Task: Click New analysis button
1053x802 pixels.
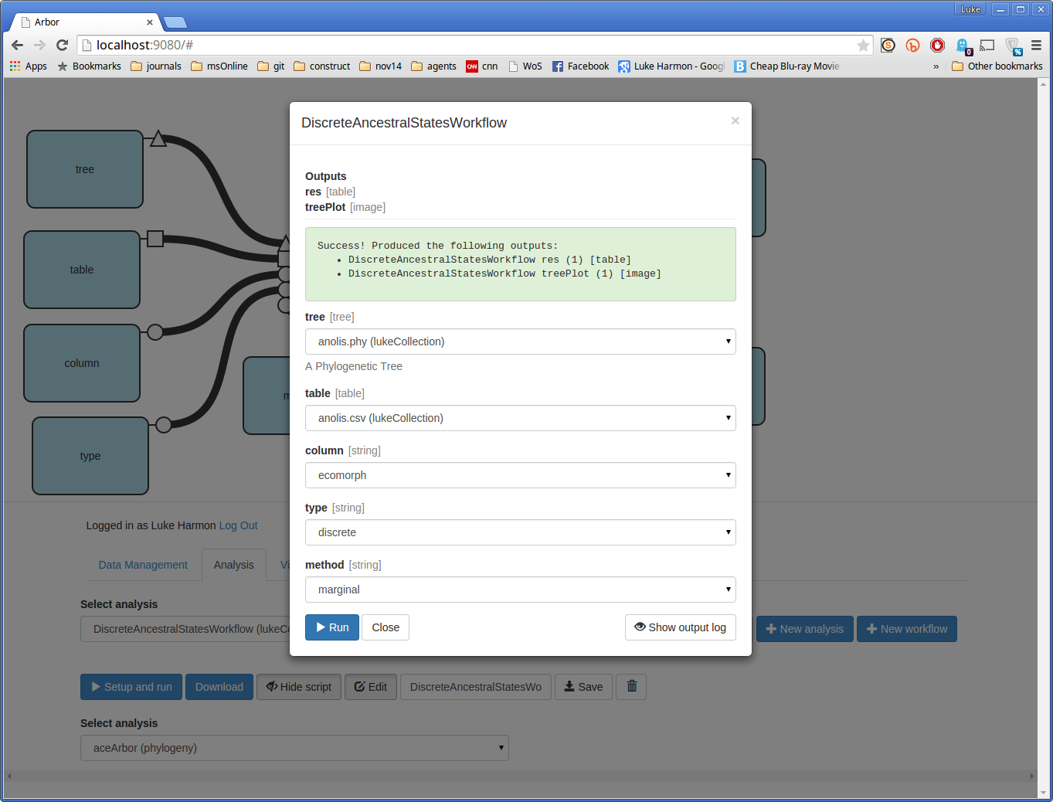Action: click(x=805, y=629)
